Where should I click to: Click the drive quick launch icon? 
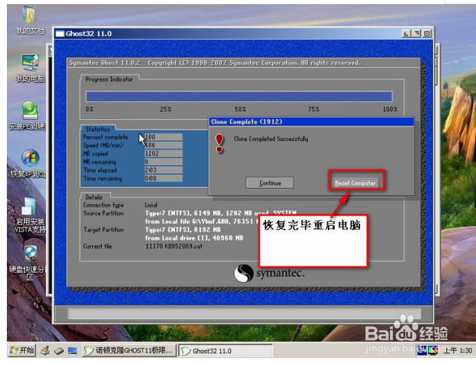(x=59, y=351)
